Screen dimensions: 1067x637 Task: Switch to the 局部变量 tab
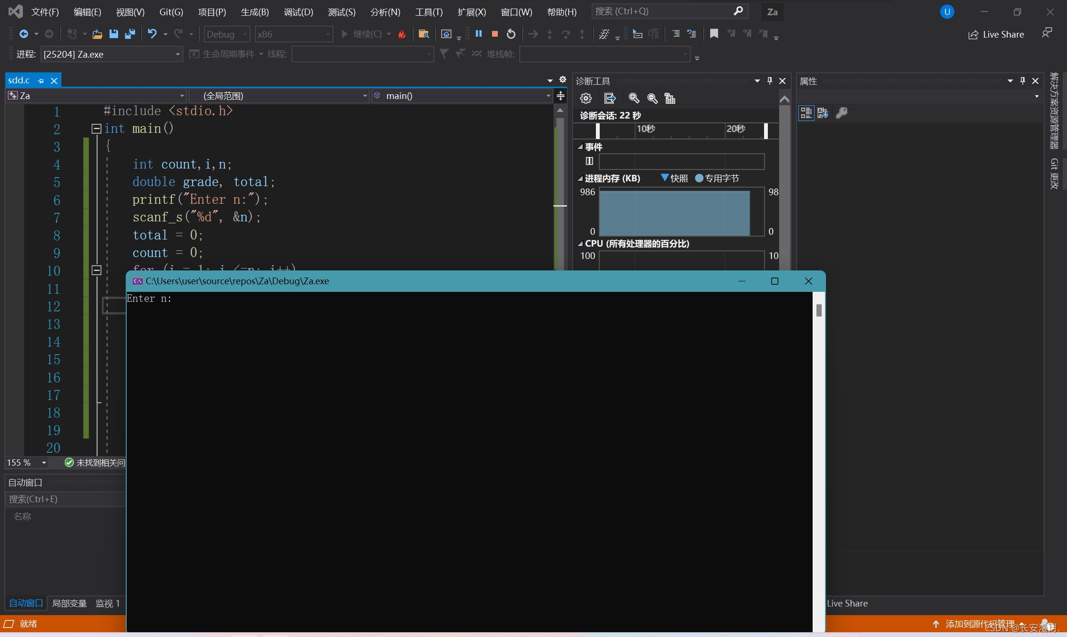(x=69, y=603)
